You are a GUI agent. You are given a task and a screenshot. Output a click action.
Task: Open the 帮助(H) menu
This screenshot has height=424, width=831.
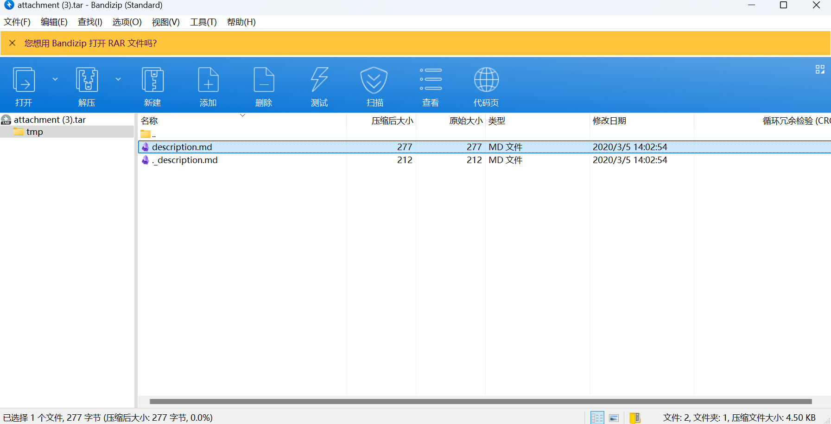[241, 22]
